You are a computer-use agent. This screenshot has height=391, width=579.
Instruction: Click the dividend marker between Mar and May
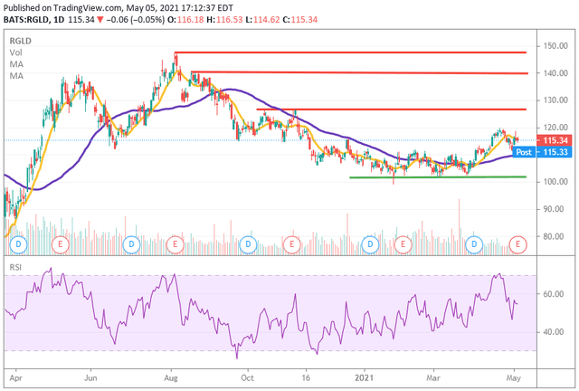click(x=474, y=244)
